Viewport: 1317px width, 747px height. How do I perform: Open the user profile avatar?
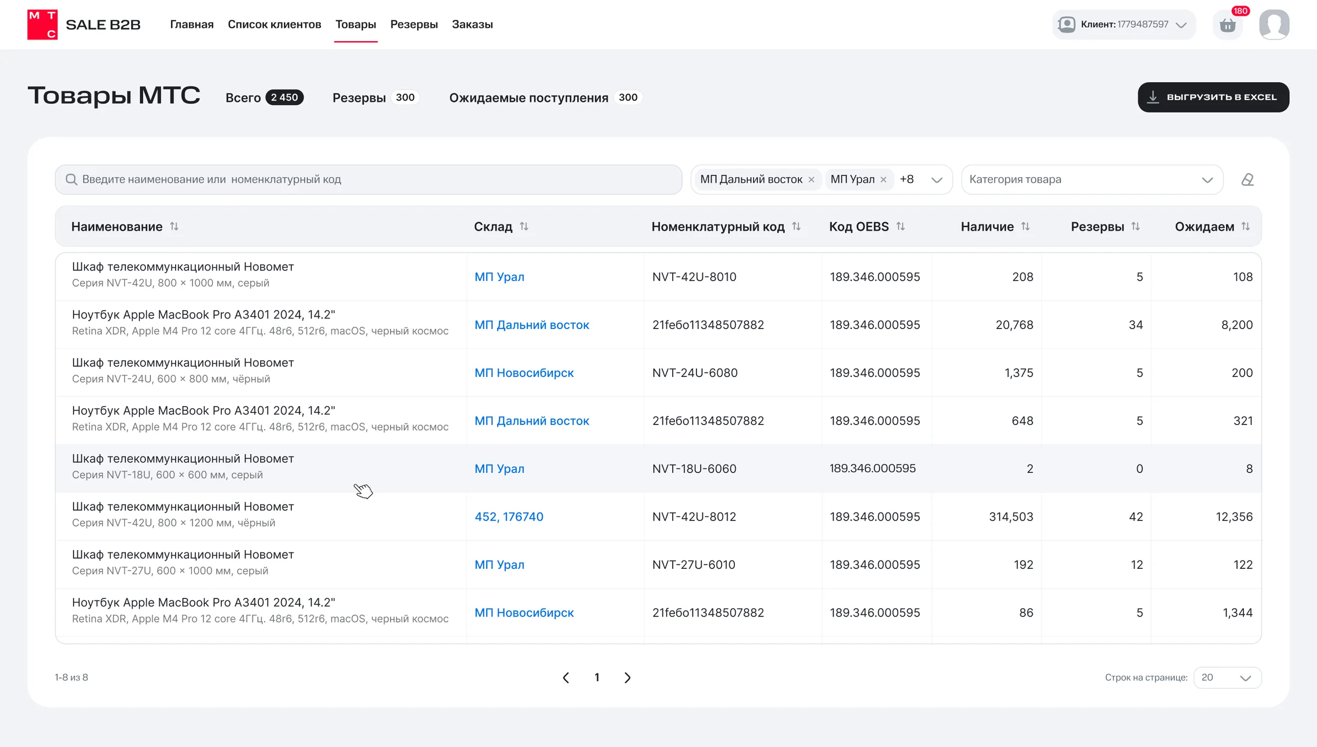(x=1274, y=25)
